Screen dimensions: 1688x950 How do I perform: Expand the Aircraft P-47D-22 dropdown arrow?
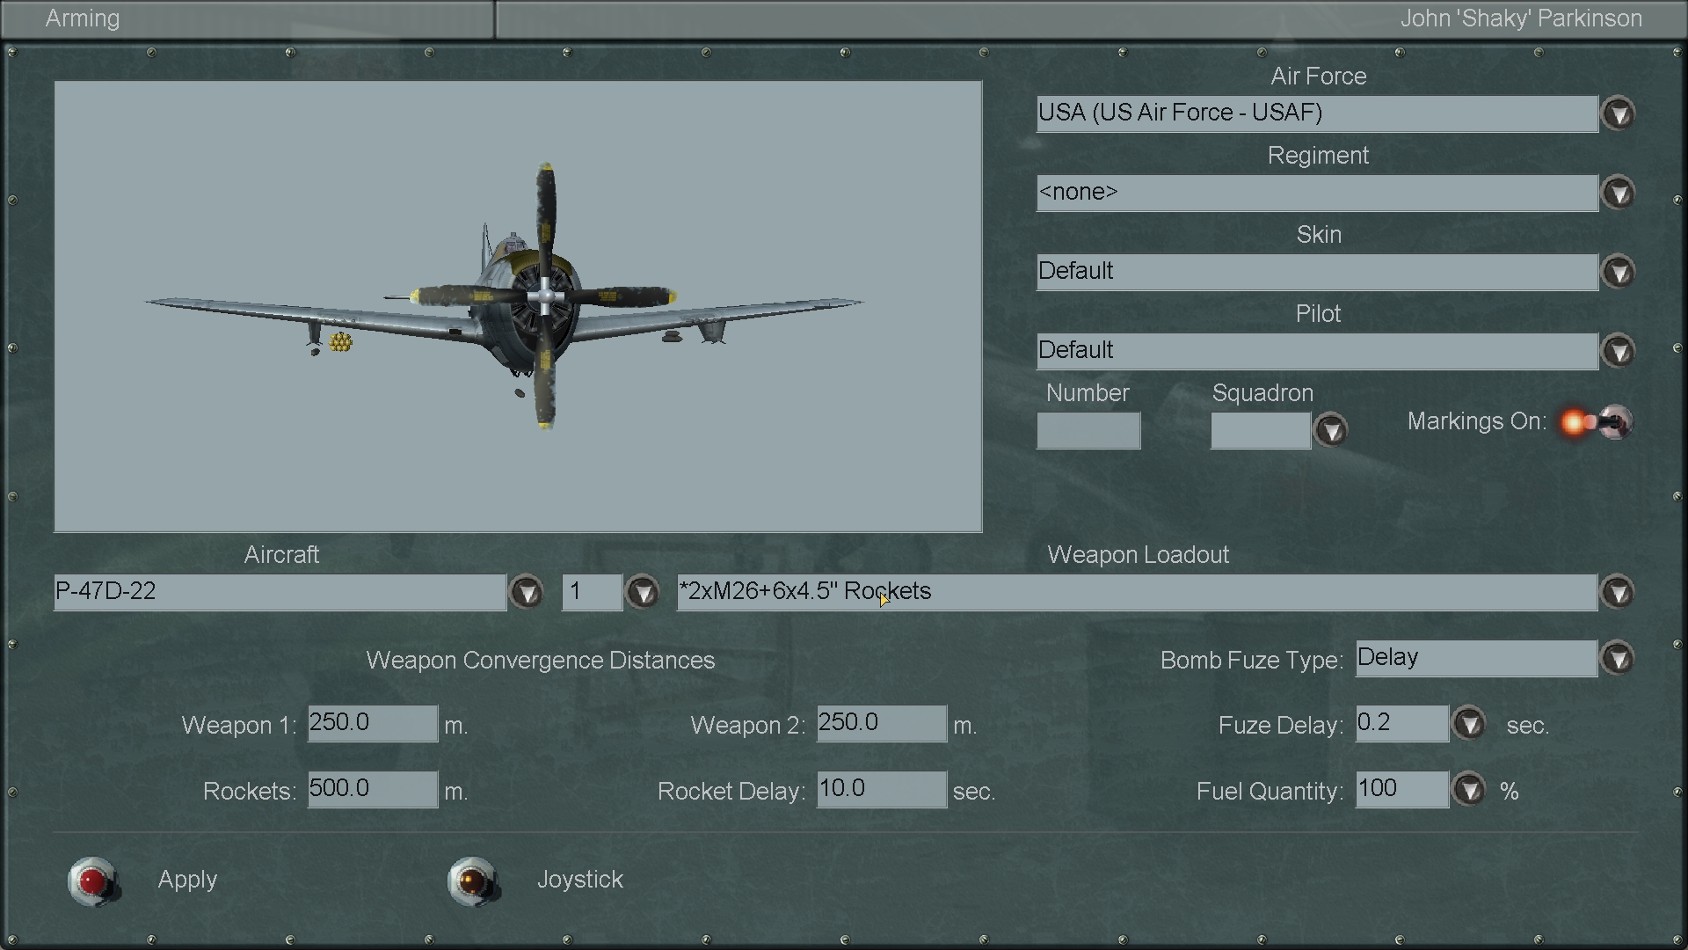point(527,593)
